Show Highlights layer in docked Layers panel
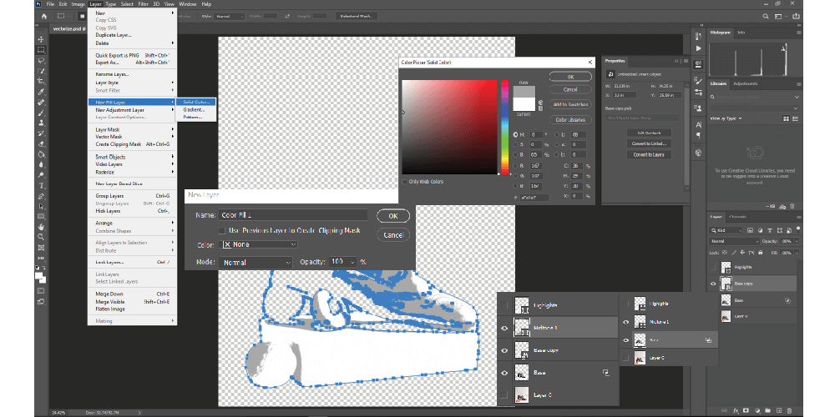835x417 pixels. [714, 267]
